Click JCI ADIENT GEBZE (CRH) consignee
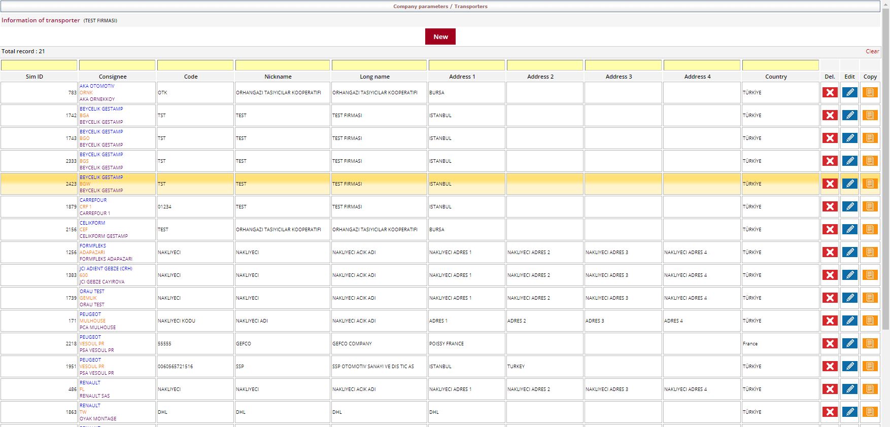This screenshot has width=890, height=427. [106, 269]
